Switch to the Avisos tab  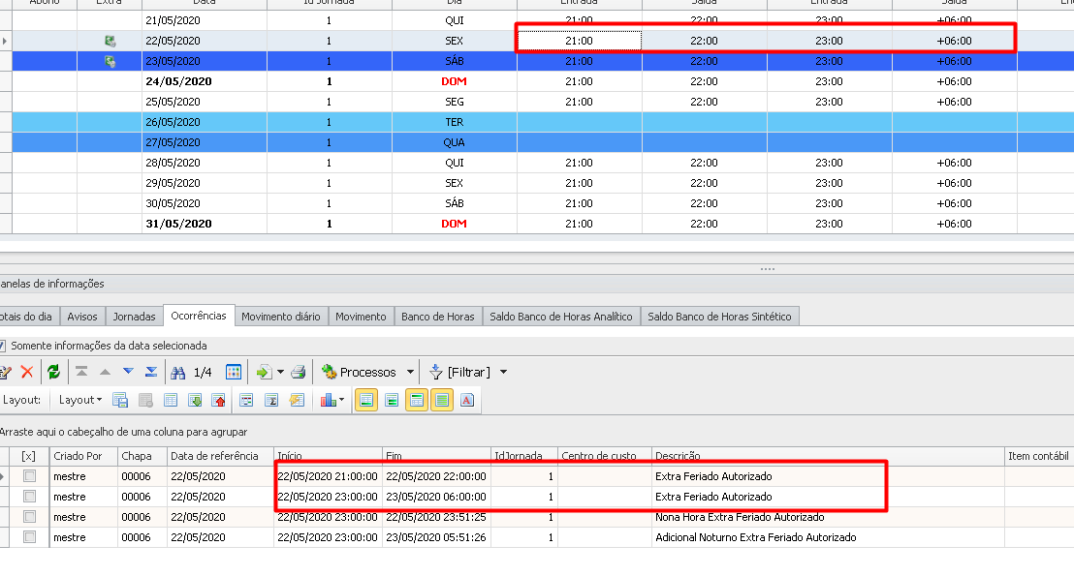pyautogui.click(x=82, y=317)
